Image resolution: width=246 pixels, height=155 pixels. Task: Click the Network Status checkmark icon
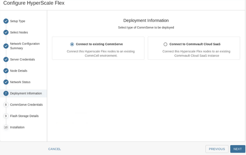6,82
